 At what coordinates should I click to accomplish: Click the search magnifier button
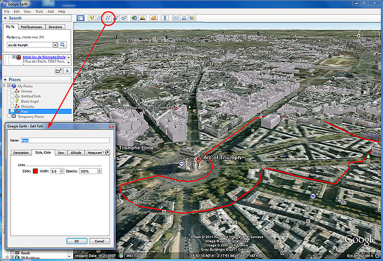[63, 45]
